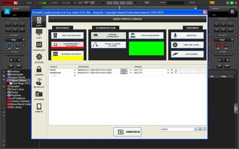
Task: Select the Nur Lautsprecher output option
Action: click(x=67, y=35)
